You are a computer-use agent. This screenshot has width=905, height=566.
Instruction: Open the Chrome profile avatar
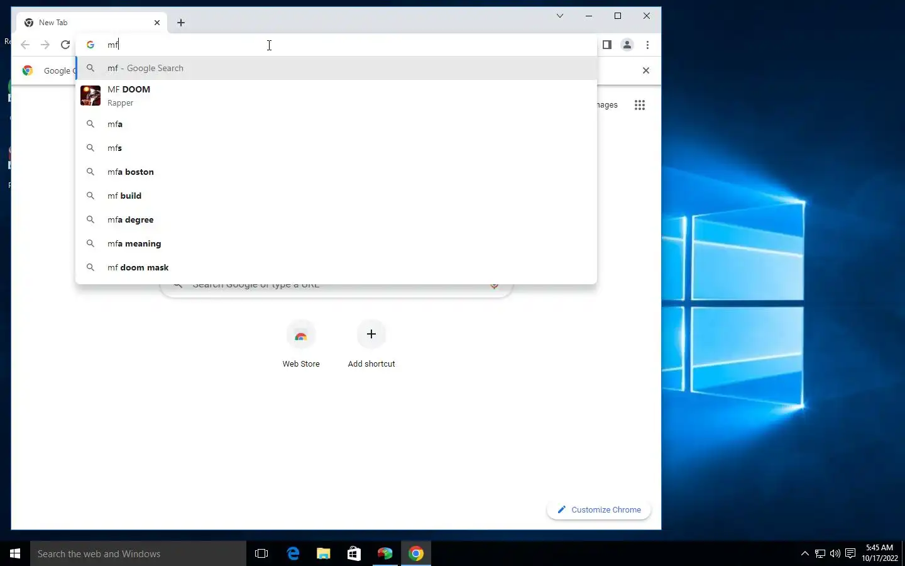pos(627,45)
